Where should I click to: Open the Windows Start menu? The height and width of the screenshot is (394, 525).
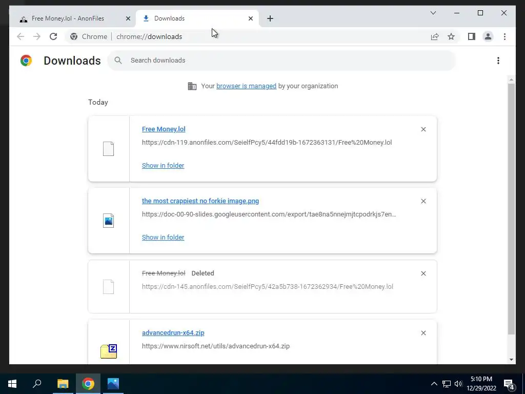click(12, 384)
